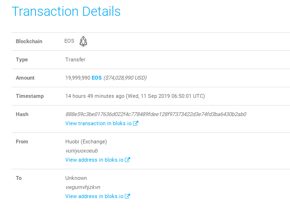290x212 pixels.
Task: Click the blue EOS currency link
Action: coord(97,78)
